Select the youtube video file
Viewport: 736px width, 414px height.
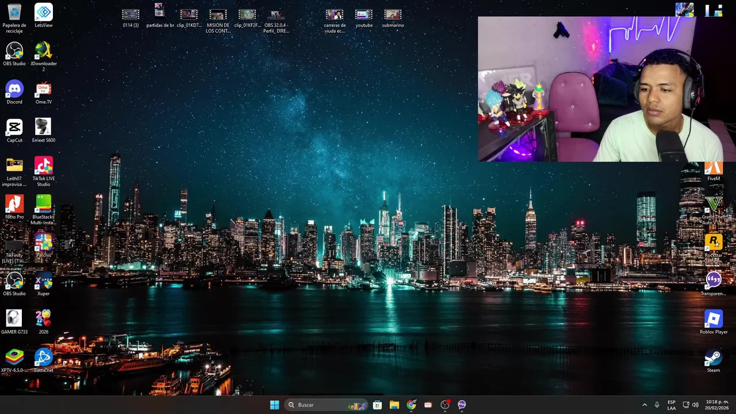[x=364, y=18]
